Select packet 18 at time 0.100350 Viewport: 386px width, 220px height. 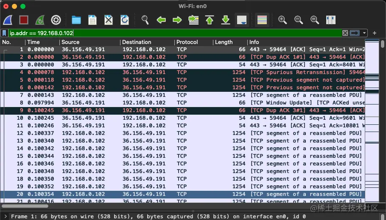pos(182,179)
